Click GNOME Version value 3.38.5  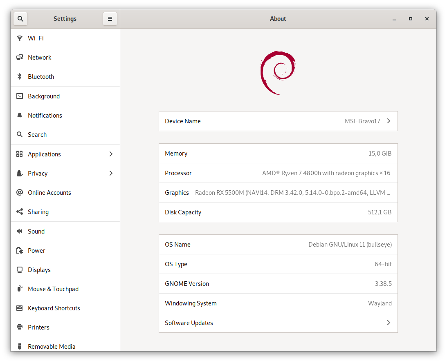(383, 283)
